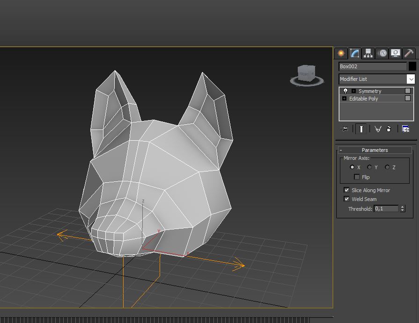Screen dimensions: 419x323
Task: Uncheck Slice Along Mirror
Action: pyautogui.click(x=346, y=190)
